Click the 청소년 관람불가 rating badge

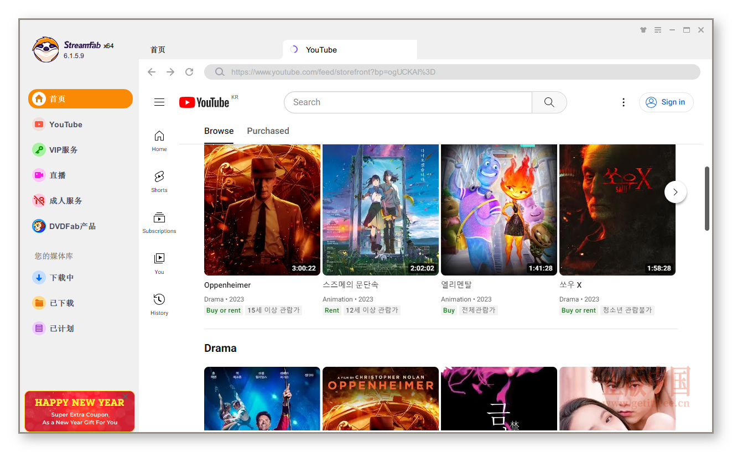[627, 310]
